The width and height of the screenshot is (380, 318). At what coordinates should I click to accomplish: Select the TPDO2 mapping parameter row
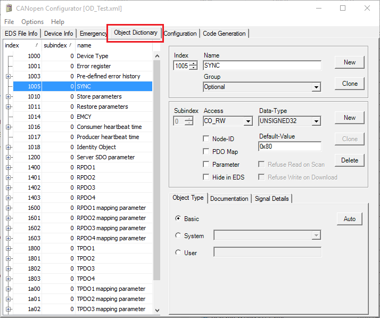[x=82, y=299]
